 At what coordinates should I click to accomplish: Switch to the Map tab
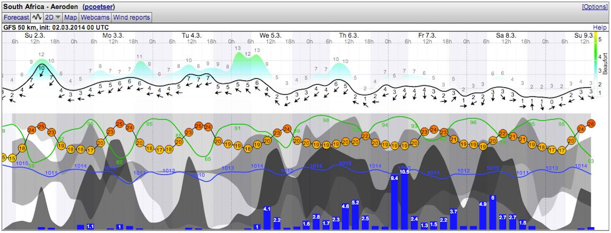[71, 17]
